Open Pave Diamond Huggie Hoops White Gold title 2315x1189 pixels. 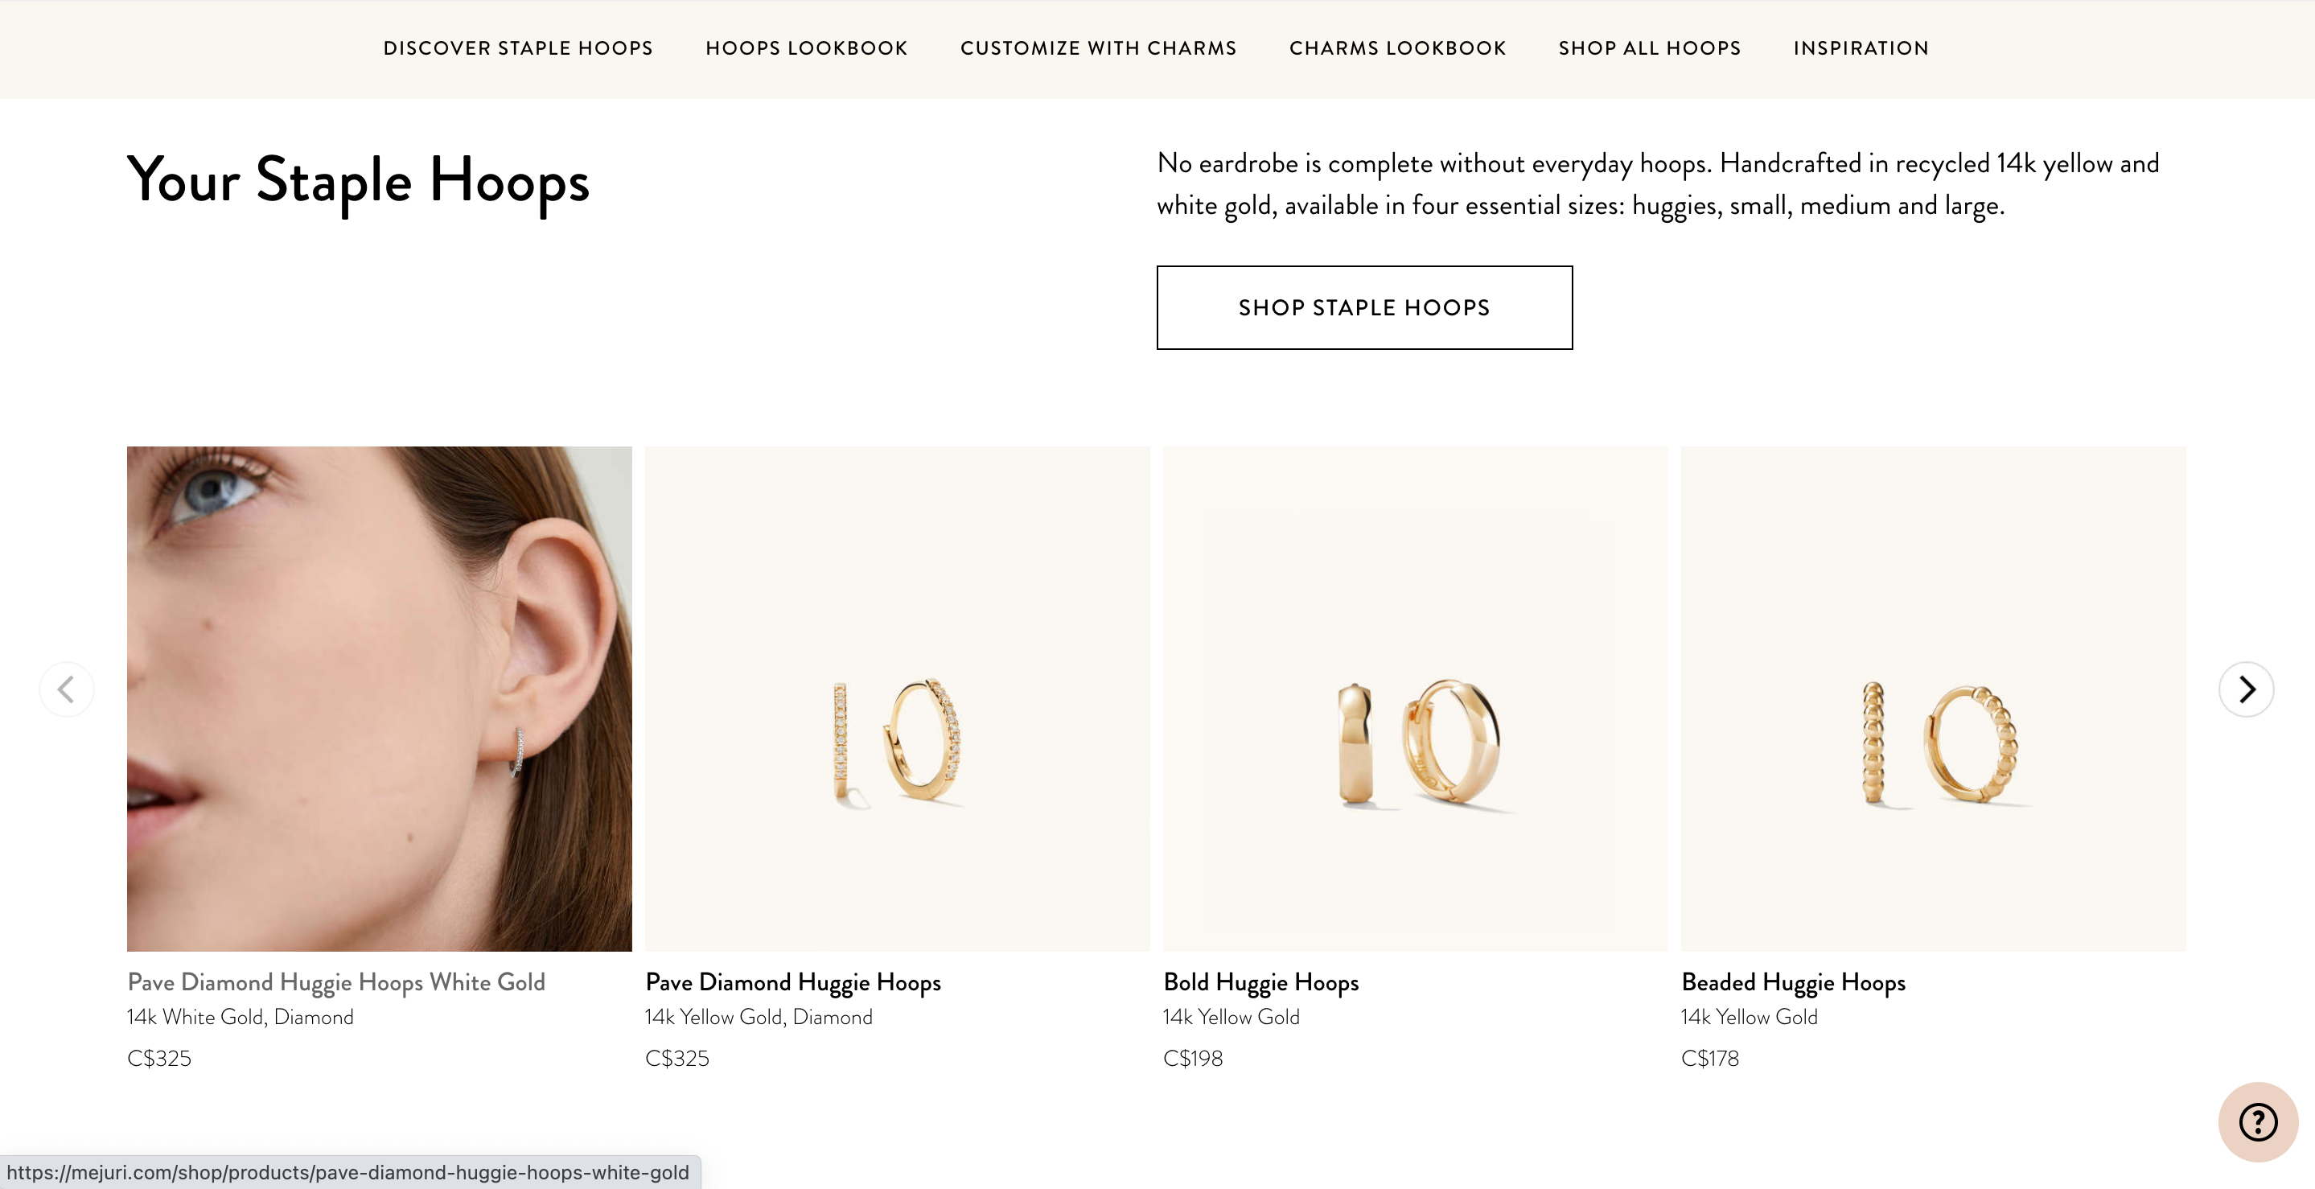336,982
